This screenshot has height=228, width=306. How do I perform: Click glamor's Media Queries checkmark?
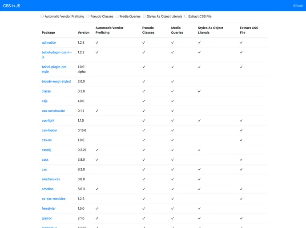tap(173, 218)
